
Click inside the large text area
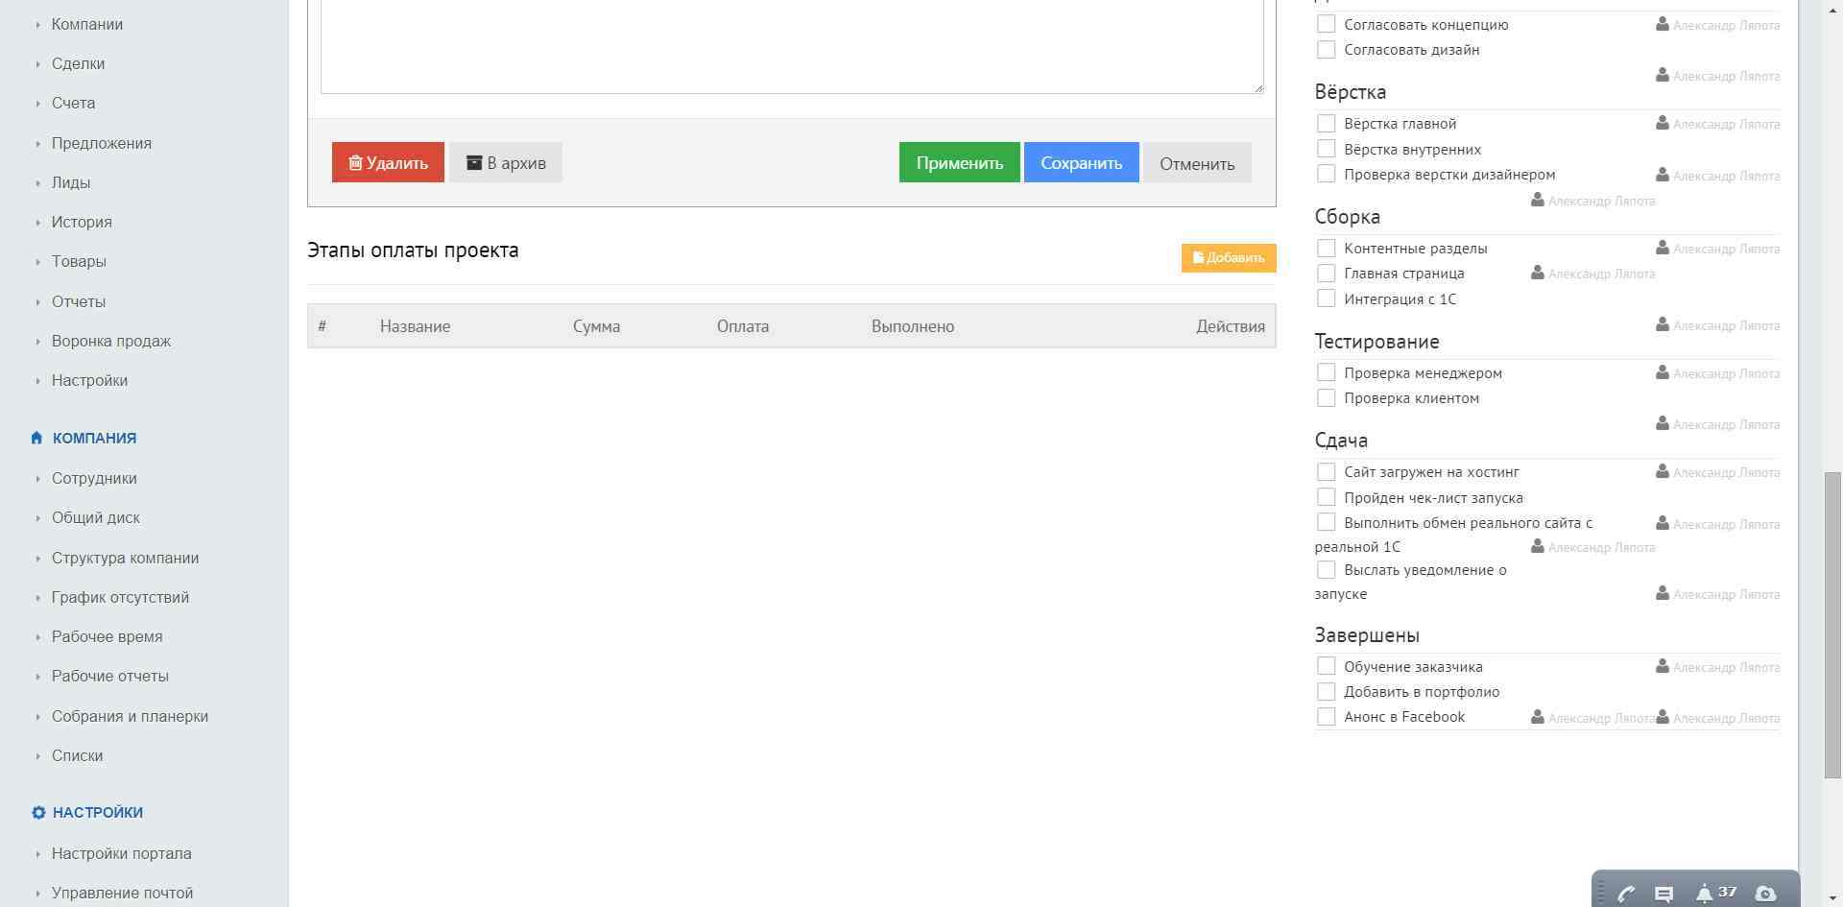(x=792, y=46)
